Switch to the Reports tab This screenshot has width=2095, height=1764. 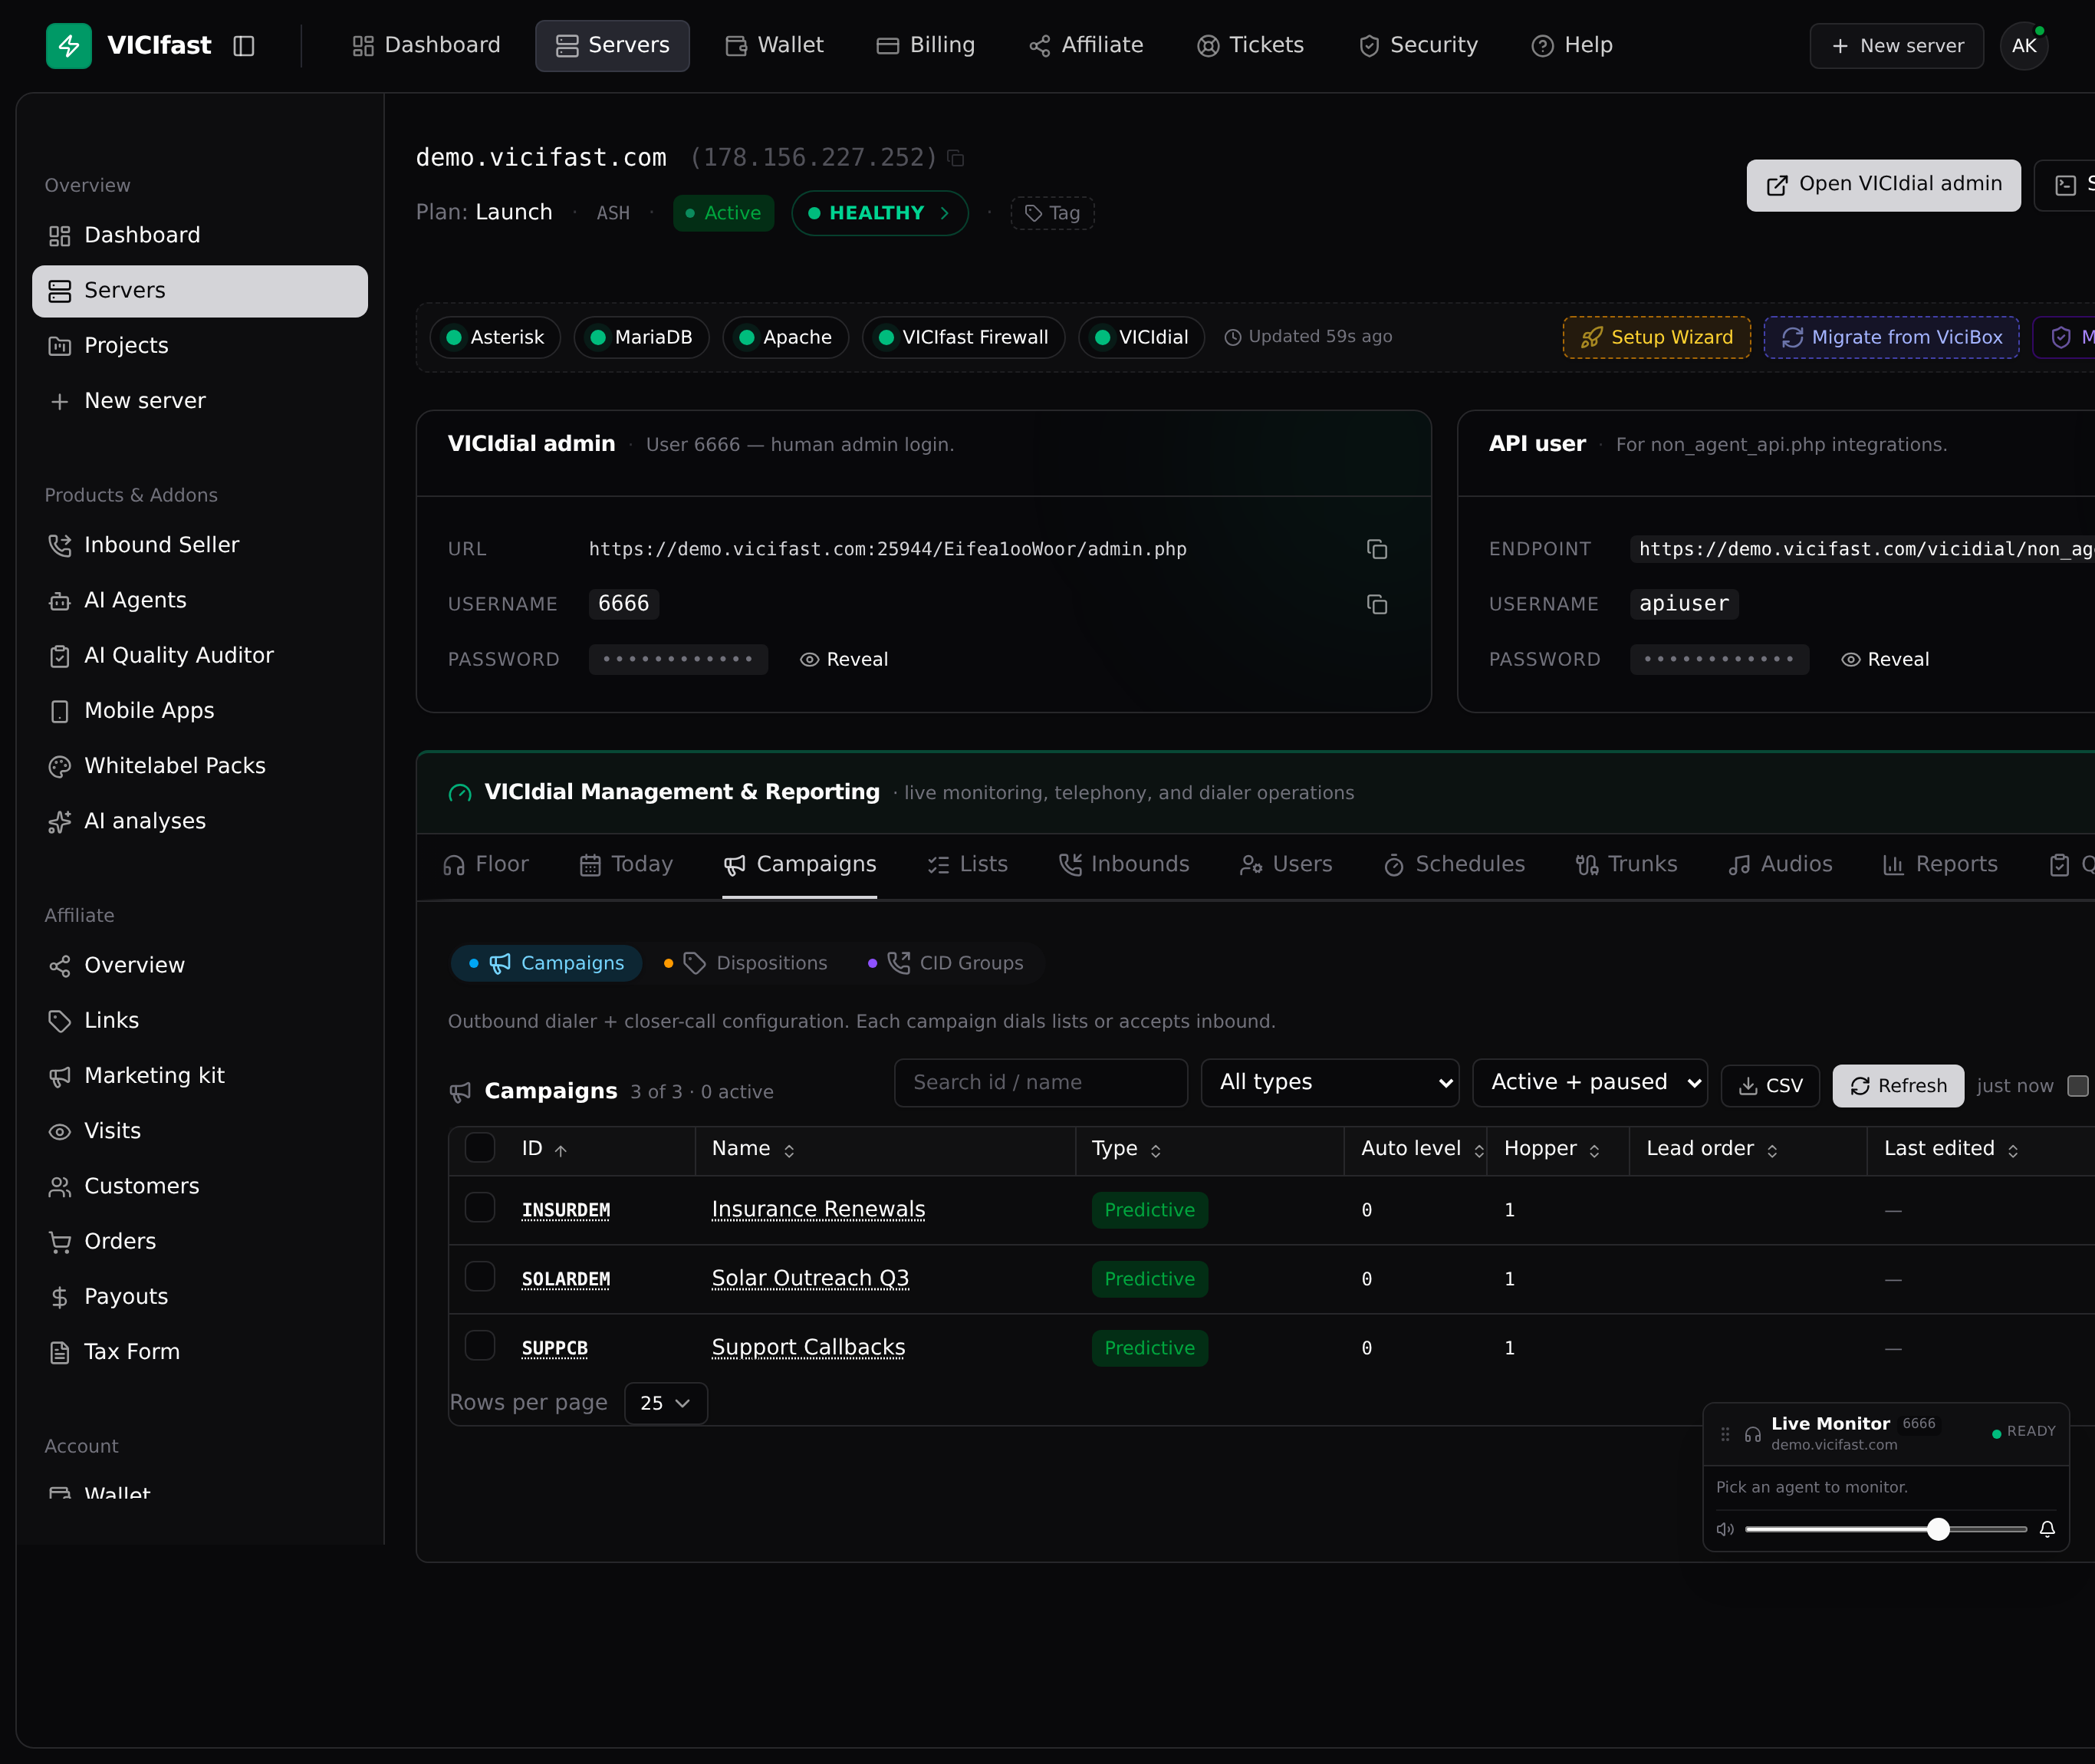1940,864
